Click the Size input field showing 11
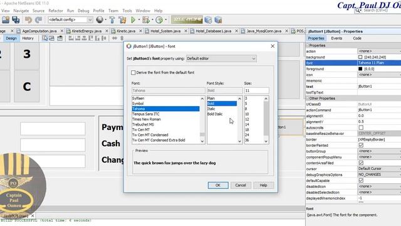 (256, 90)
